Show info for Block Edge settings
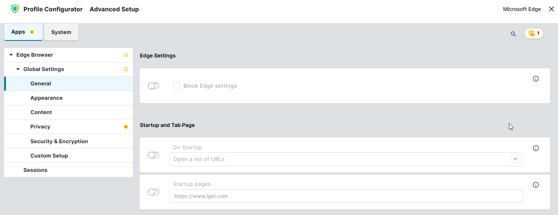558x215 pixels. [x=535, y=79]
